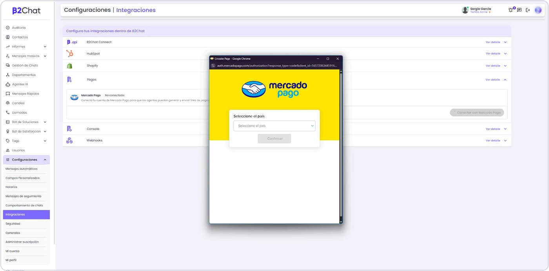Screen dimensions: 549x271
Task: Click the Configuraciones sliders icon
Action: tap(8, 160)
